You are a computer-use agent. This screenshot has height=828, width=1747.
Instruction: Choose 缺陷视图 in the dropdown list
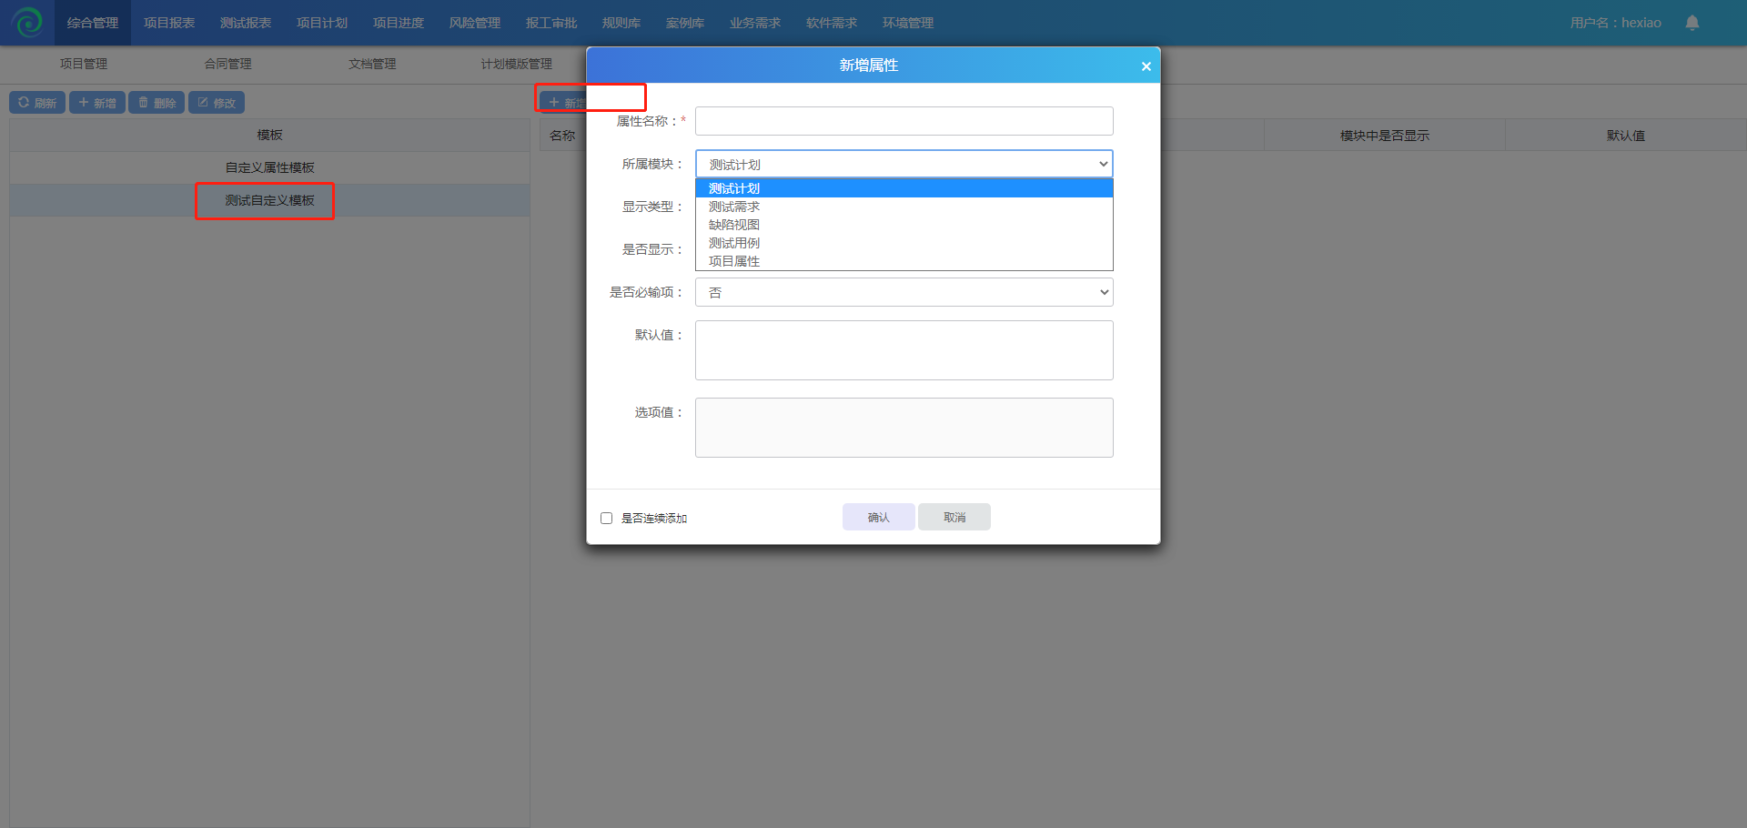pyautogui.click(x=733, y=225)
